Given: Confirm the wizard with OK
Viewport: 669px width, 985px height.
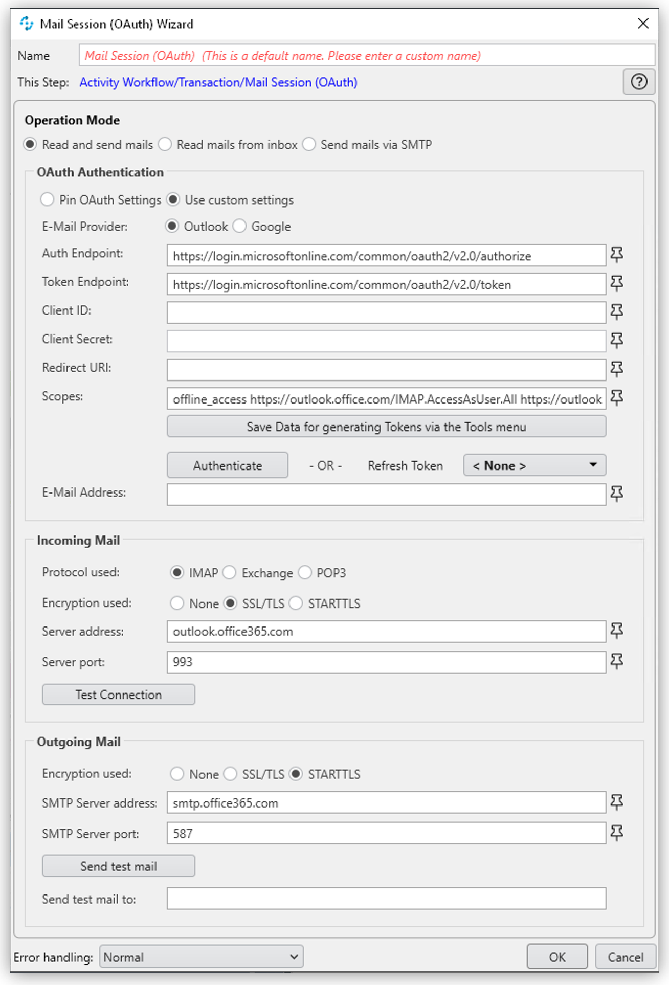Looking at the screenshot, I should pyautogui.click(x=557, y=957).
